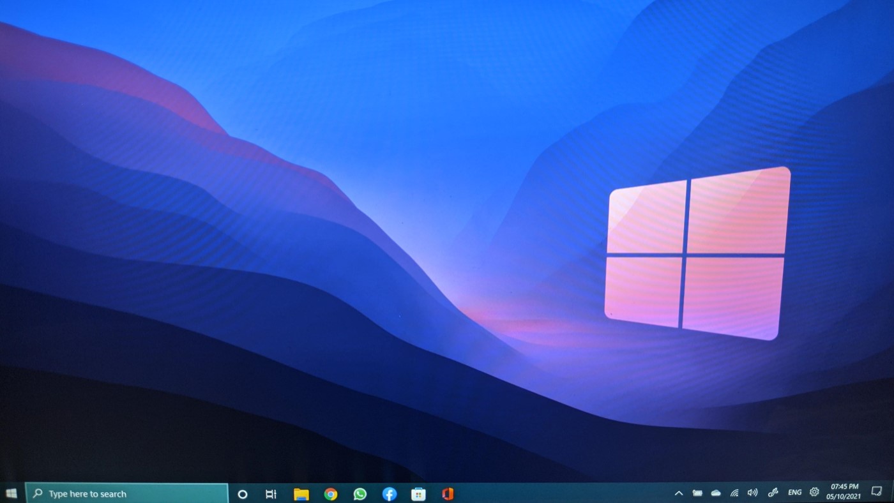The height and width of the screenshot is (503, 894).
Task: Open the Facebook app on the taskbar
Action: pos(390,494)
